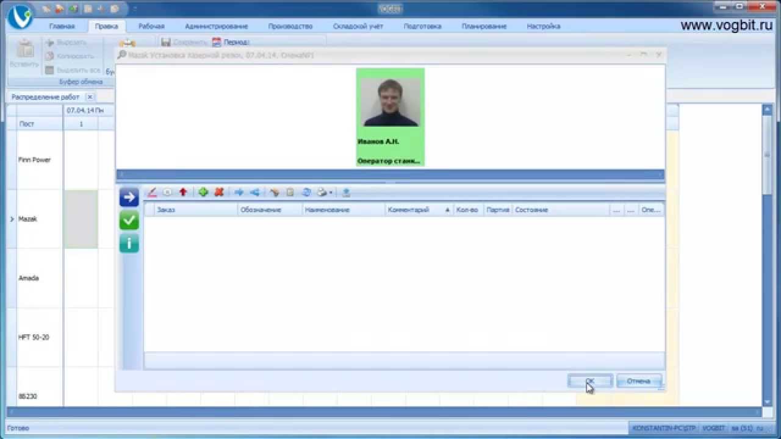This screenshot has height=439, width=781.
Task: Click the round gray icon beside the pencil
Action: (168, 192)
